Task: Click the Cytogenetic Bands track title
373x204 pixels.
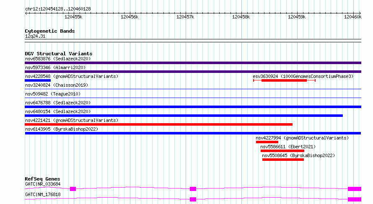Action: coord(50,31)
